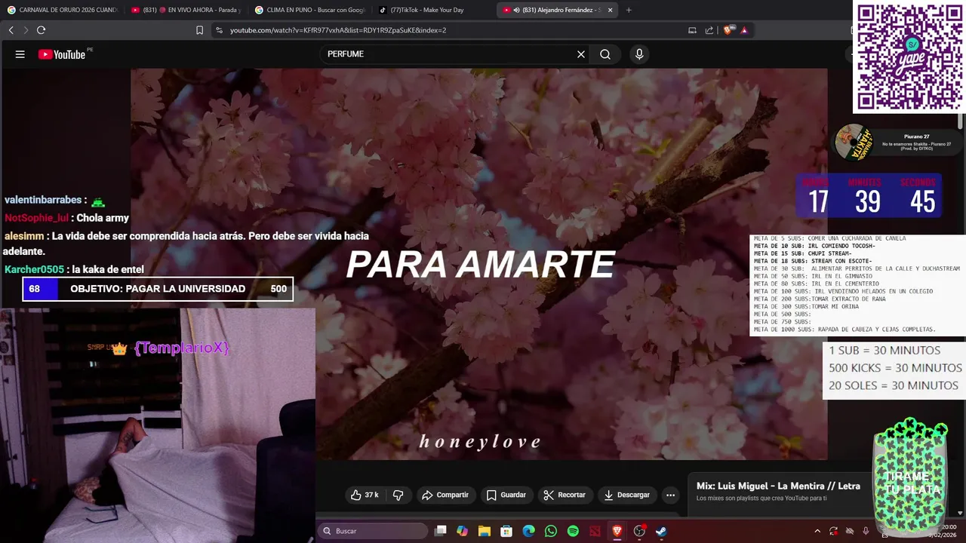Open Microsoft Store from taskbar

pyautogui.click(x=506, y=531)
